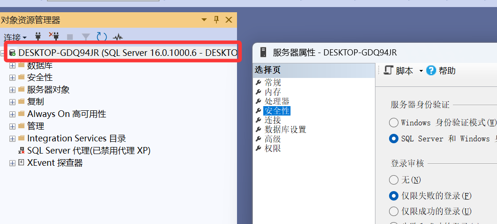Open the 内存 page in 服务器属性
This screenshot has width=497, height=224.
(x=273, y=92)
